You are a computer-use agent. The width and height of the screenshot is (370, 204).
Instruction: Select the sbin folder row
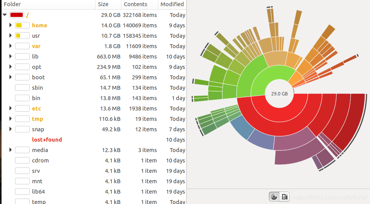[x=94, y=87]
